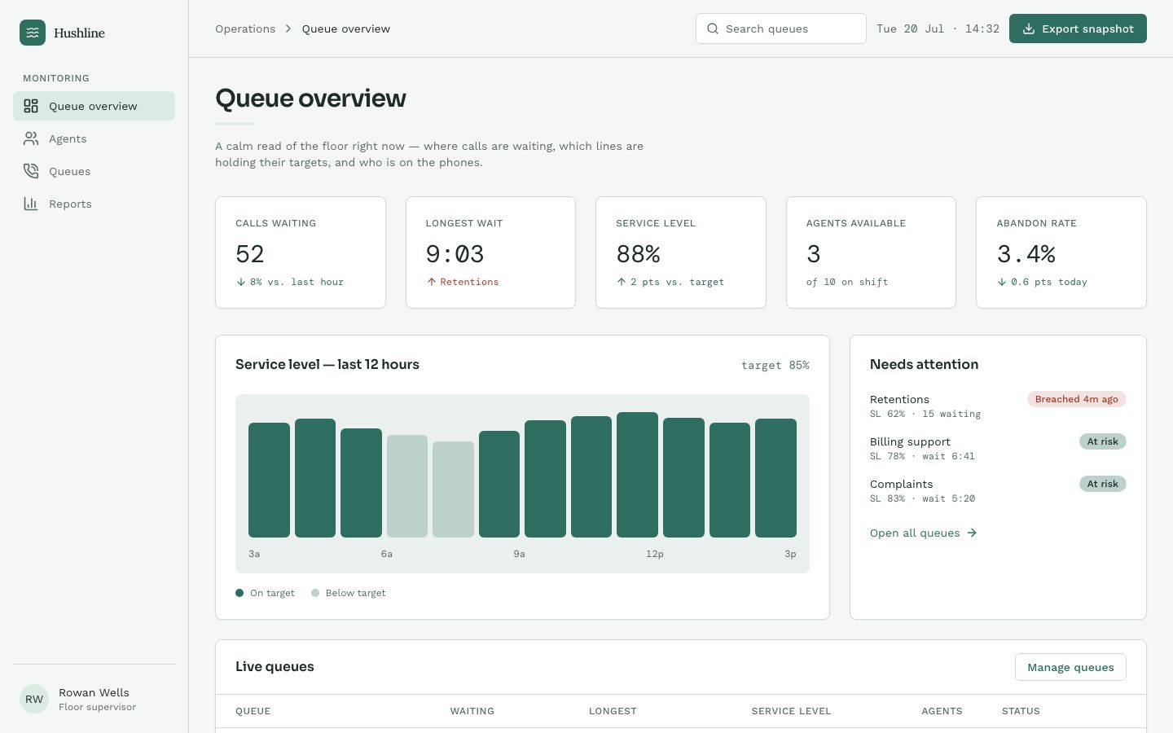Screen dimensions: 1173x733
Task: Open the Calls waiting card
Action: pos(301,252)
